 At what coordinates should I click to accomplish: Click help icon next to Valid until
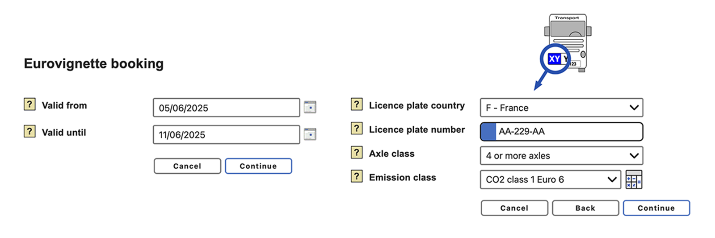pyautogui.click(x=29, y=131)
